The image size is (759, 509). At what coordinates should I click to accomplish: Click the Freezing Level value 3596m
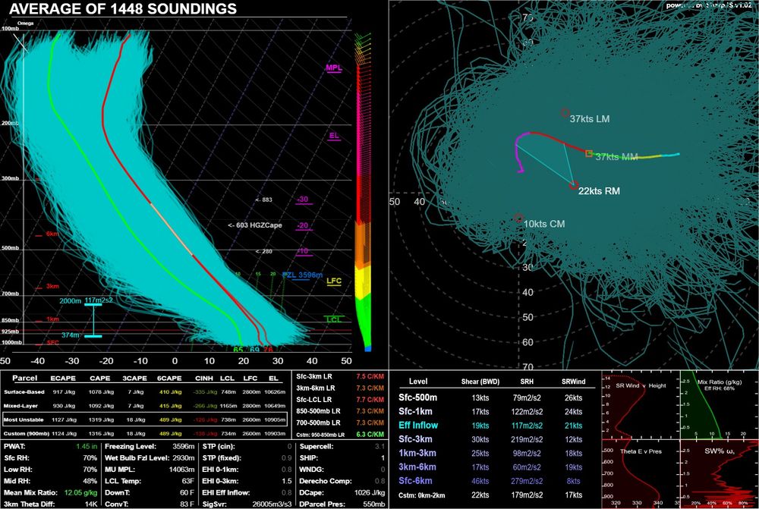pyautogui.click(x=184, y=447)
